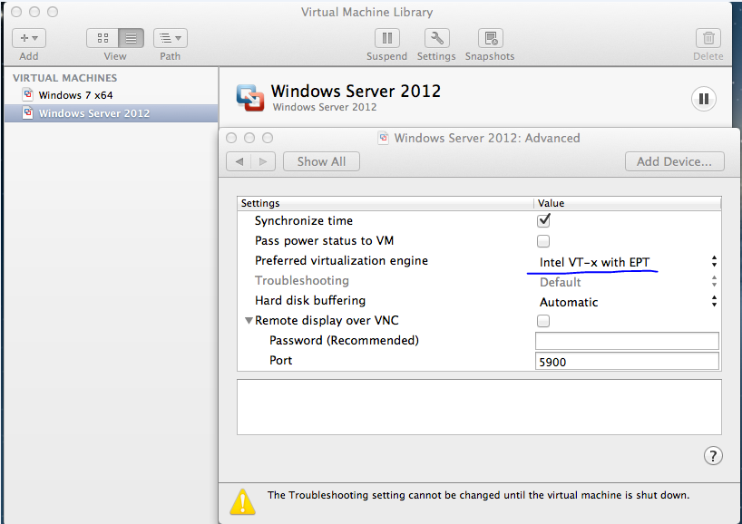
Task: Switch to icon grid view
Action: (103, 38)
